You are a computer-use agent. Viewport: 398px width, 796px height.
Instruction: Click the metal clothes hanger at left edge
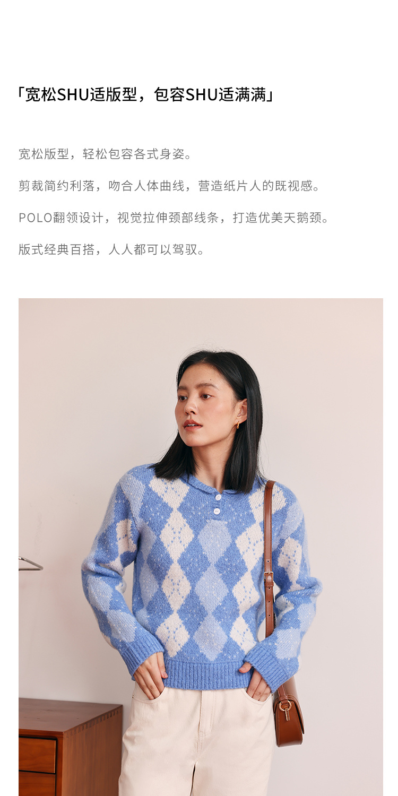(30, 563)
